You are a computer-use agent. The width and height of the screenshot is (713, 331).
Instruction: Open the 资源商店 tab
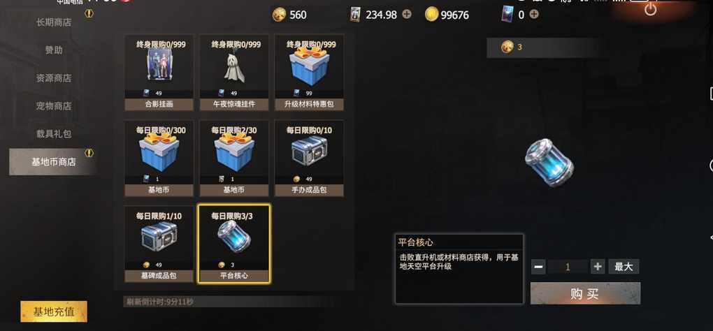coord(54,78)
